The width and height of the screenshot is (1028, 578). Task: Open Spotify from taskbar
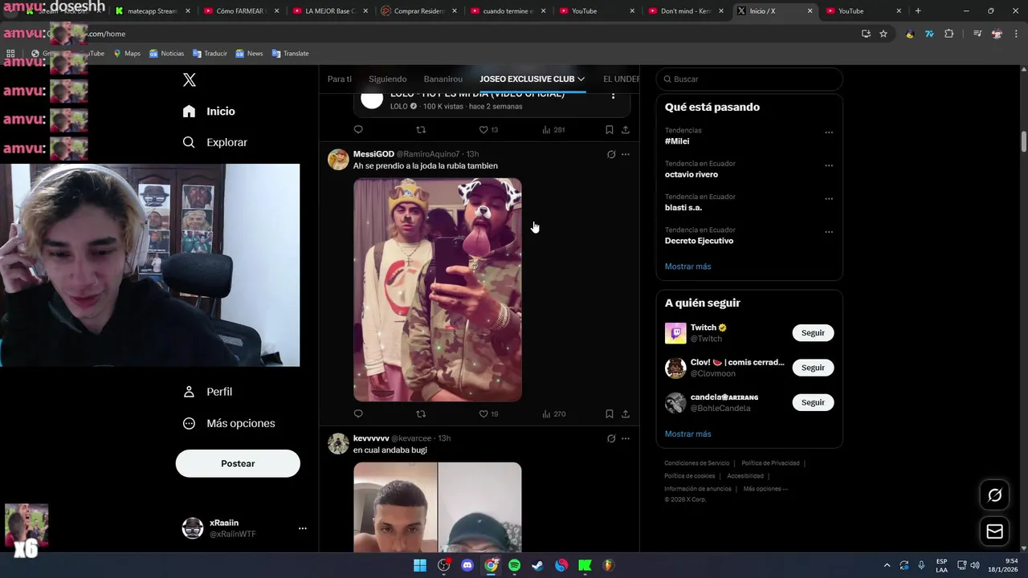tap(514, 565)
